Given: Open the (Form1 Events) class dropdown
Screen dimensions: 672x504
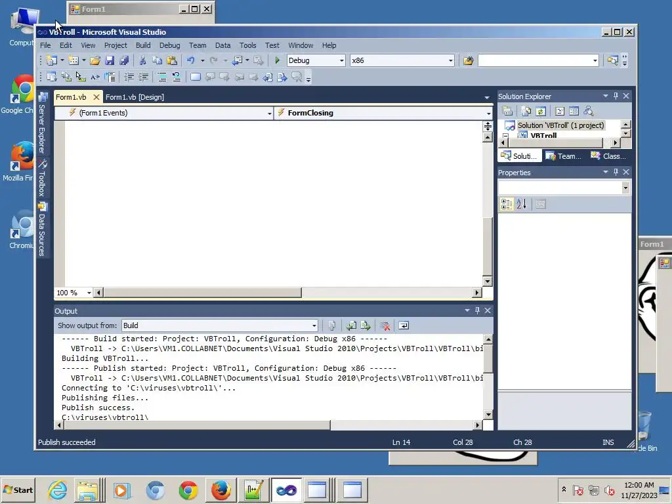Looking at the screenshot, I should [269, 113].
